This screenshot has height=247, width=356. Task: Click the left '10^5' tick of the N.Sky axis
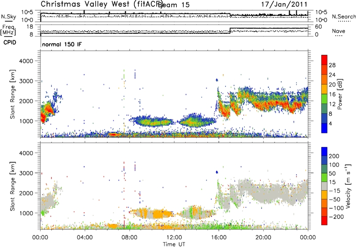pyautogui.click(x=27, y=12)
